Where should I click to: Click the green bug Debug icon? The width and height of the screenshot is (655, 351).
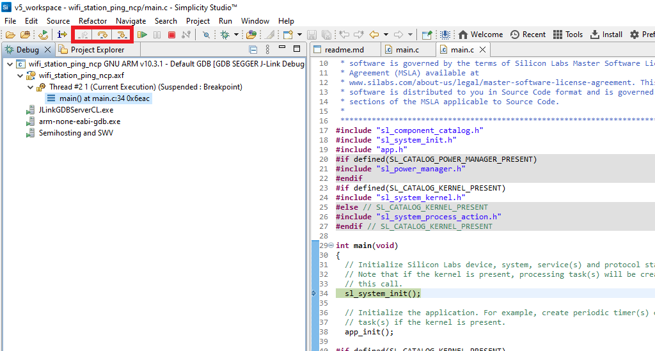click(225, 35)
